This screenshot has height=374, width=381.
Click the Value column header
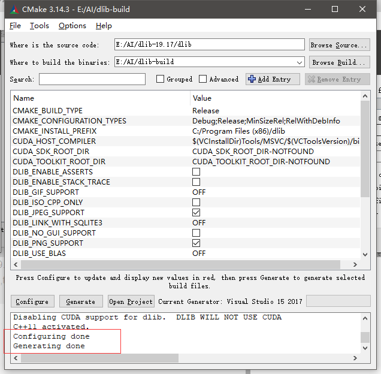(x=202, y=98)
